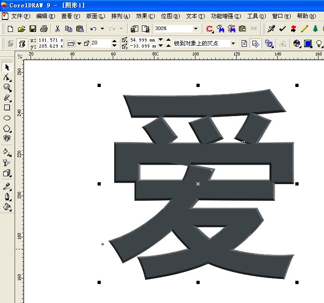Open the 帮助(H) menu

tap(306, 16)
